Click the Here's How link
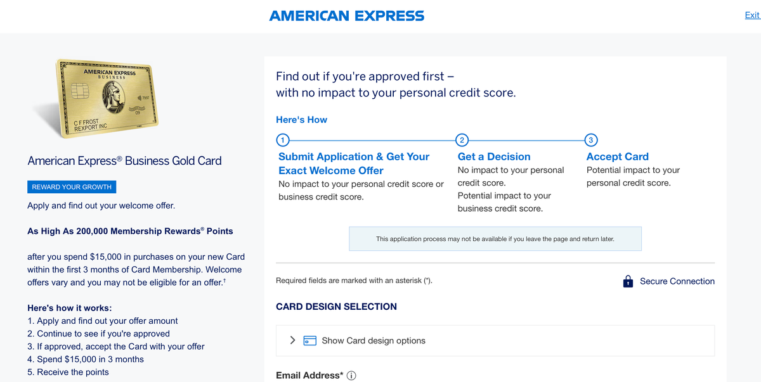The image size is (761, 382). [x=301, y=119]
